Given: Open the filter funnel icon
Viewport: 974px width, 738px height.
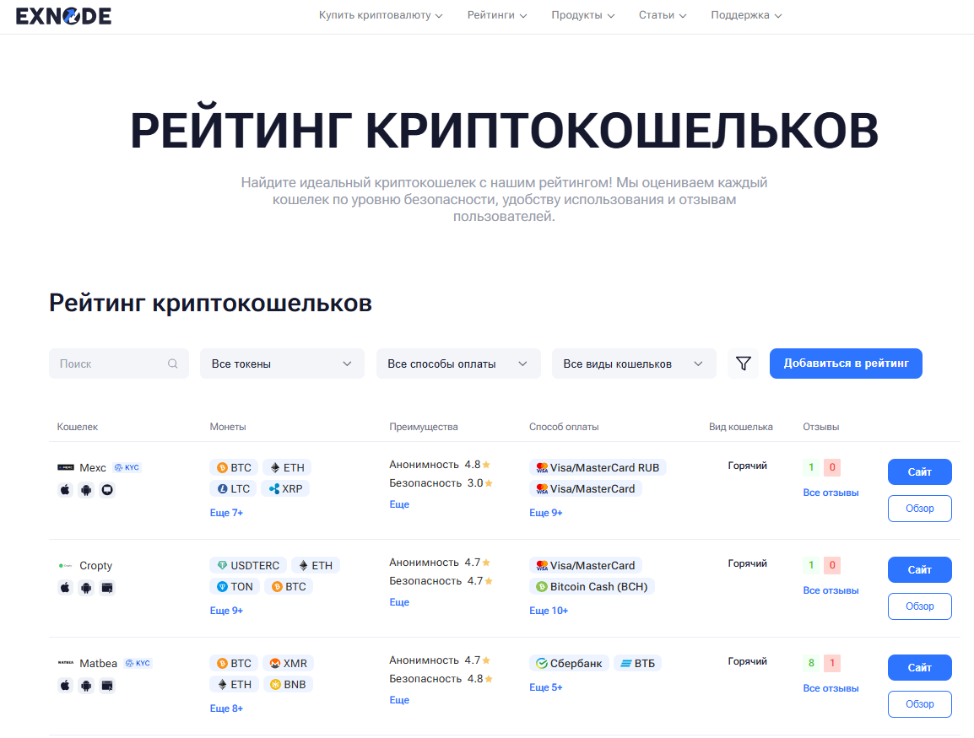Looking at the screenshot, I should tap(744, 363).
